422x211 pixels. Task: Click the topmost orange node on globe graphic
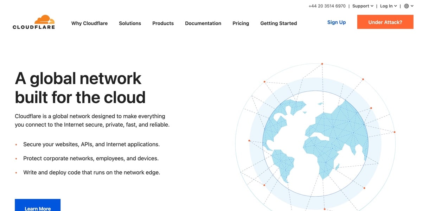tap(322, 64)
